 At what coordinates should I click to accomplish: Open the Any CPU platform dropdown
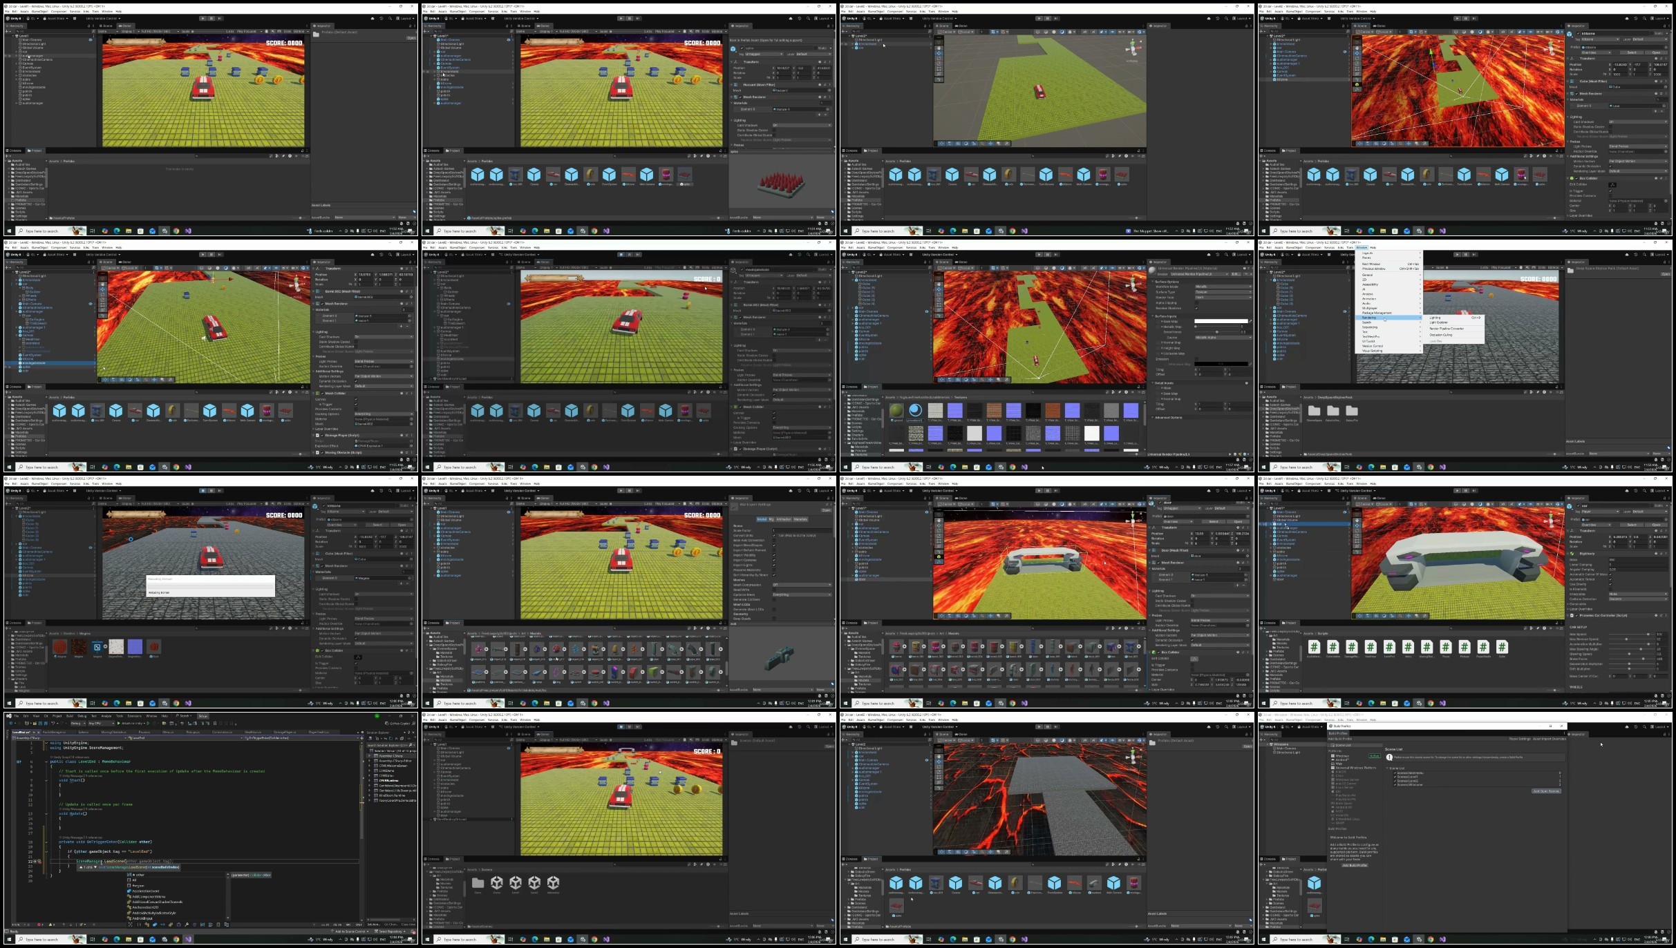101,724
